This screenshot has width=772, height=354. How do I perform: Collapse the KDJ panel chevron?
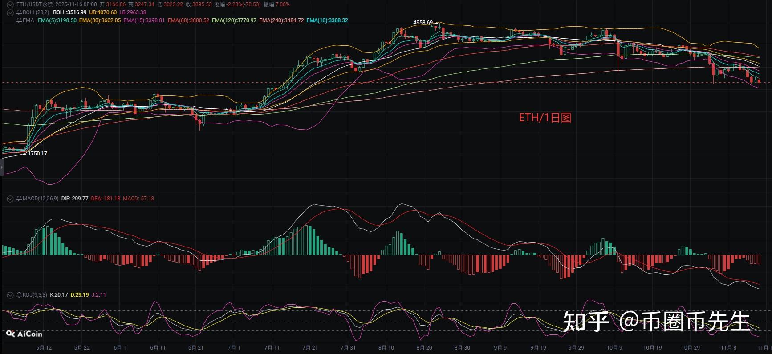click(x=10, y=295)
